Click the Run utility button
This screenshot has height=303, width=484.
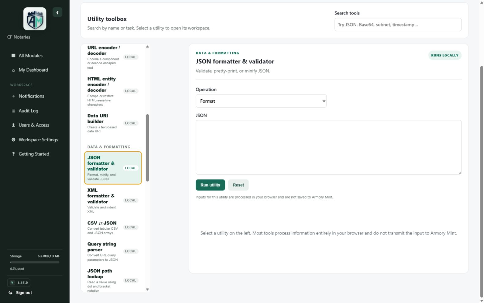tap(210, 185)
